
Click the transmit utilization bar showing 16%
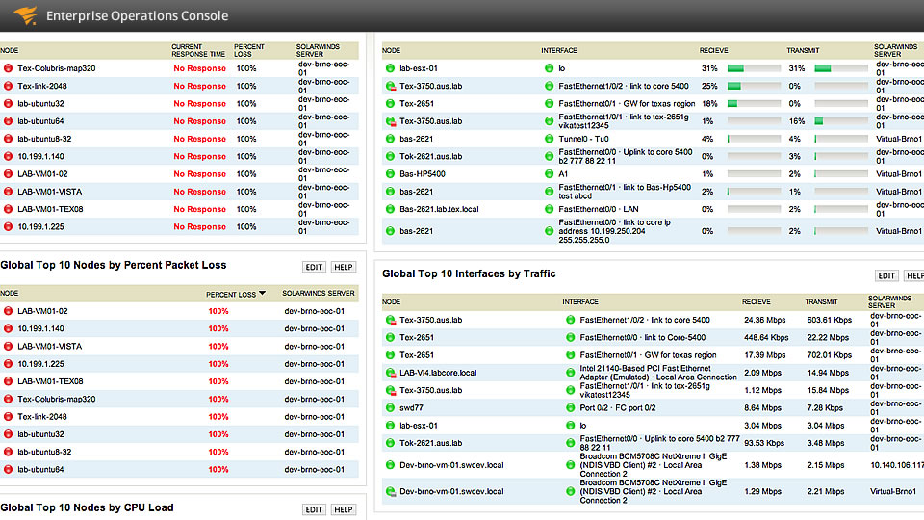841,121
